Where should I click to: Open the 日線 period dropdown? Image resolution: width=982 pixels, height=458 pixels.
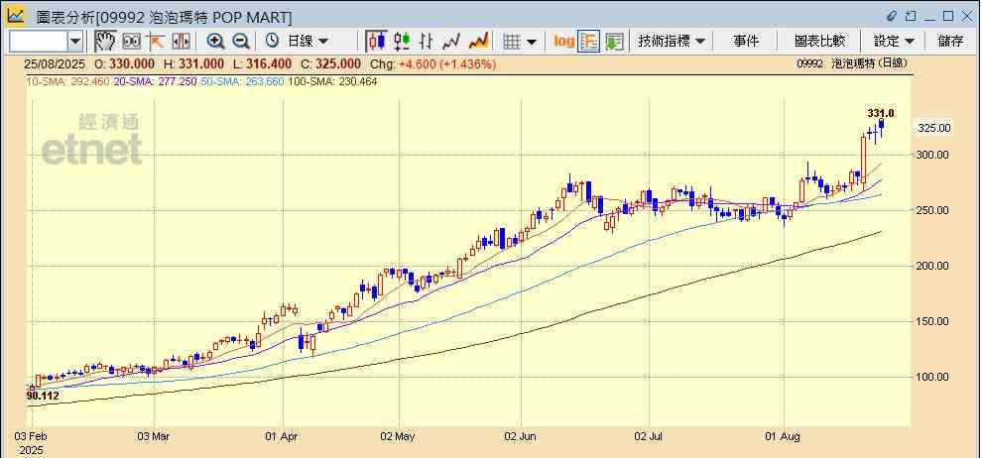coord(307,42)
